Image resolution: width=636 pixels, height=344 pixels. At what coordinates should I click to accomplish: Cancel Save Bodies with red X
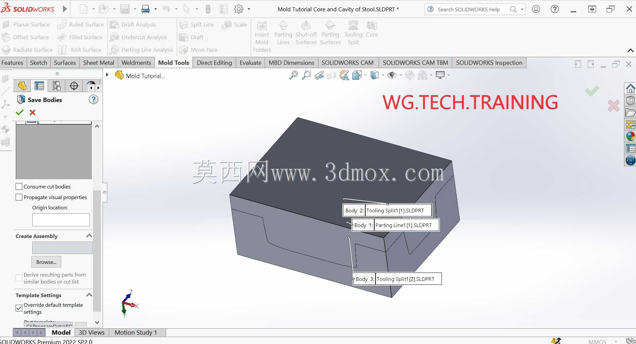click(32, 112)
